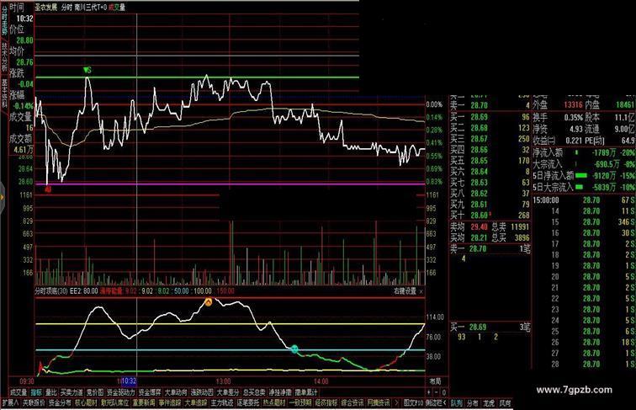Select the 大单差分 bottom tab
This screenshot has width=636, height=410.
point(228,392)
